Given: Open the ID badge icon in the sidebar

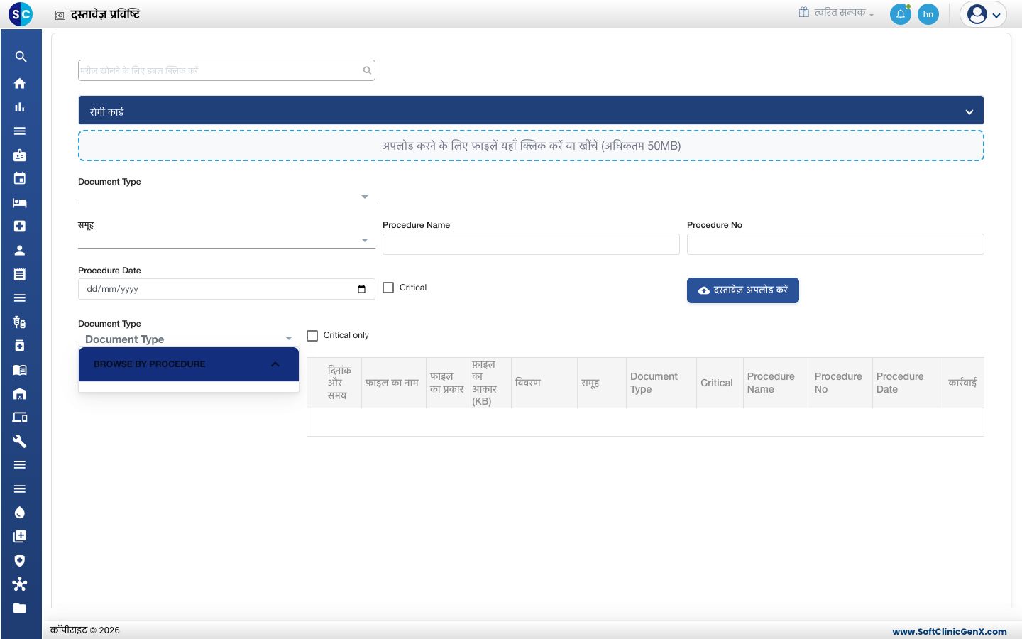Looking at the screenshot, I should (x=20, y=155).
